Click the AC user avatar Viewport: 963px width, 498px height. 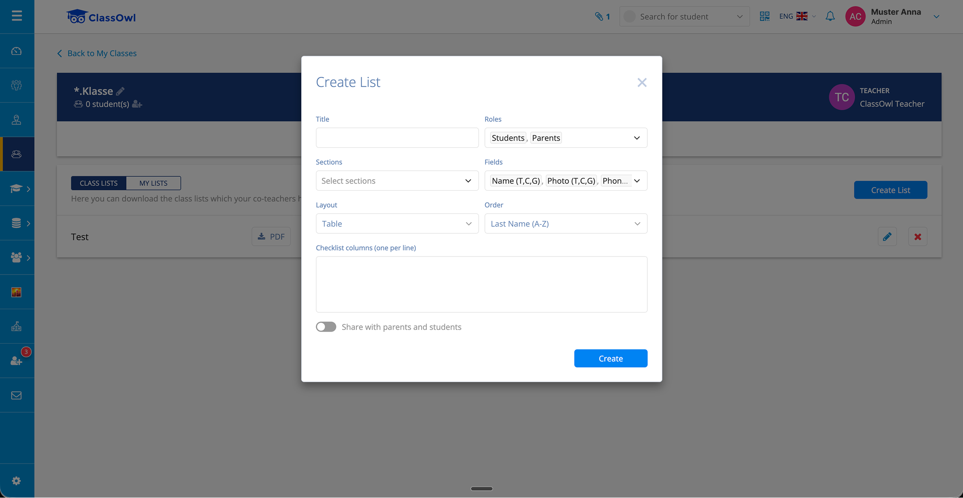pos(855,16)
